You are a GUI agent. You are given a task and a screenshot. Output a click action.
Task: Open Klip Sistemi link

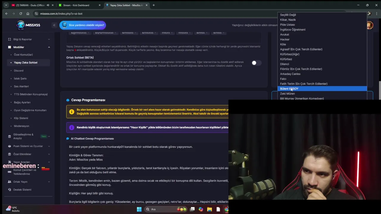[x=21, y=118]
